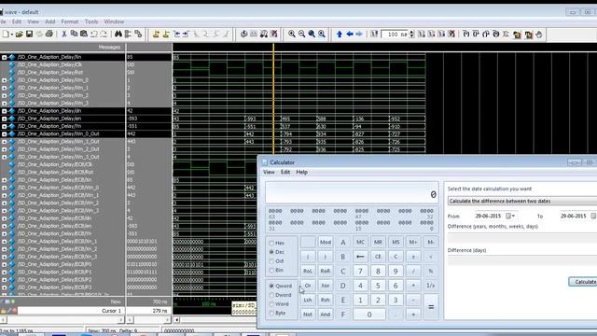Expand the Wn_0_Out signal row
Viewport: 597px width, 336px height.
click(4, 134)
